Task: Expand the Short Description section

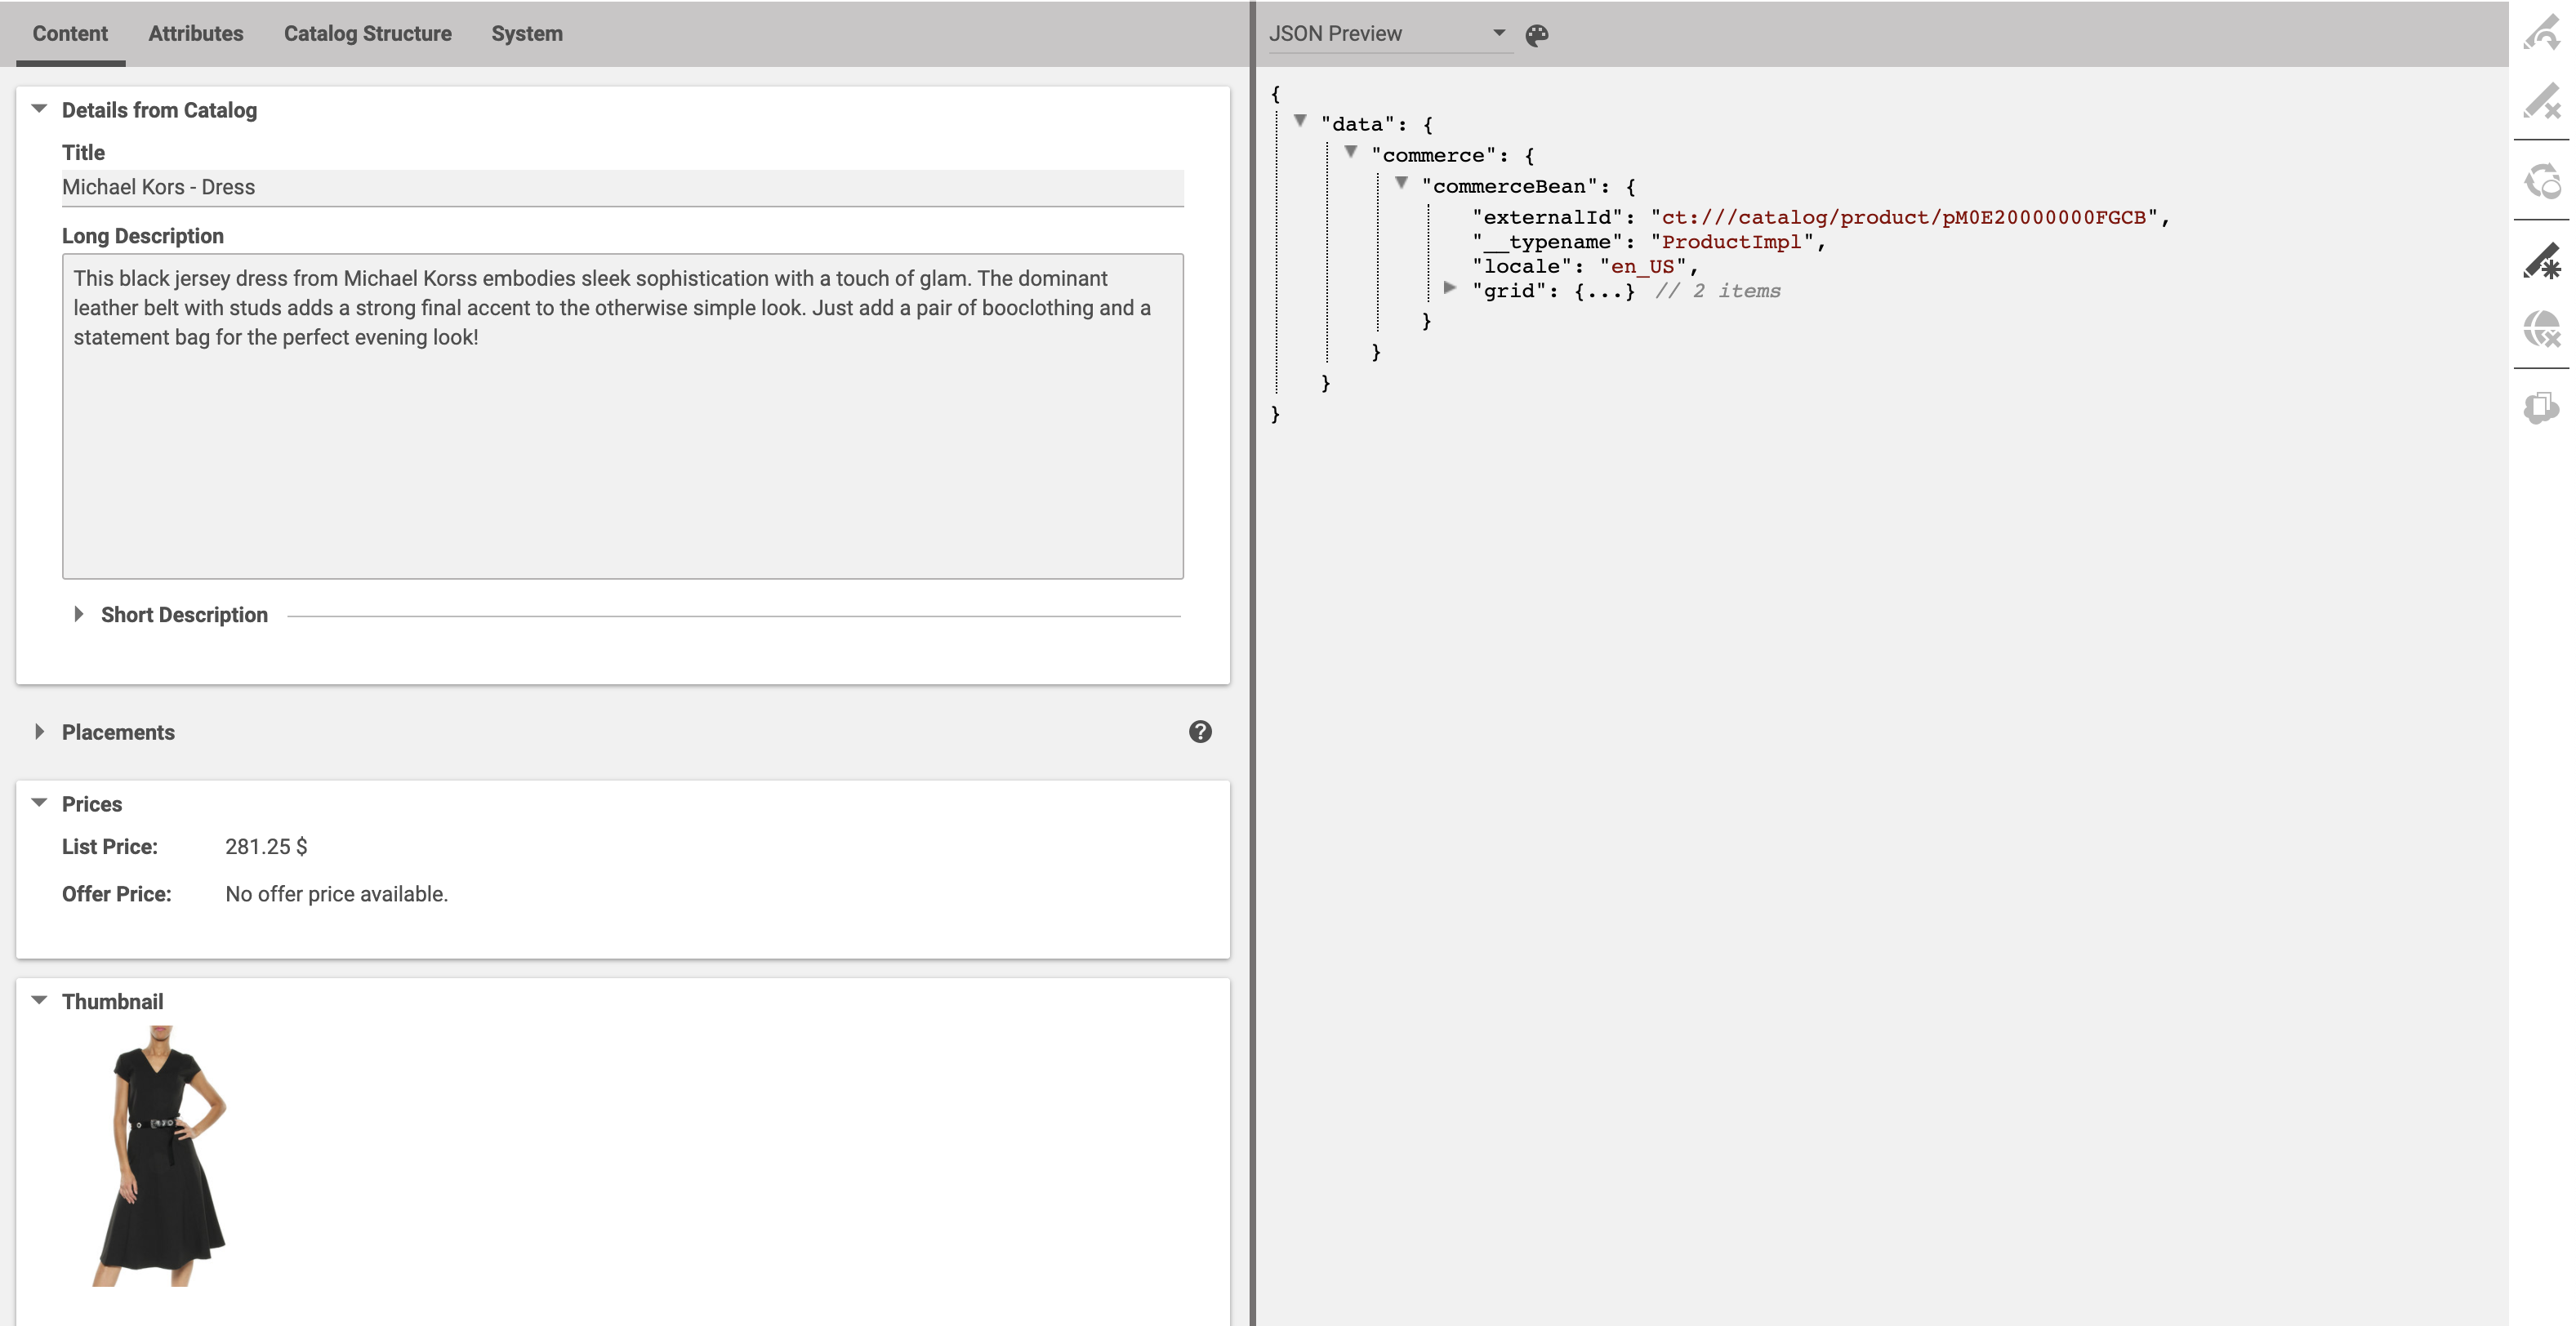Action: 80,614
